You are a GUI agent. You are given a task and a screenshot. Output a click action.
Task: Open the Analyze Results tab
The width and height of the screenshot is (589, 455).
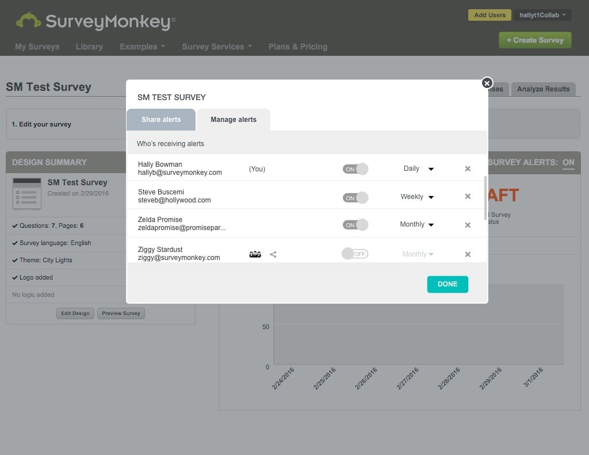pos(543,89)
